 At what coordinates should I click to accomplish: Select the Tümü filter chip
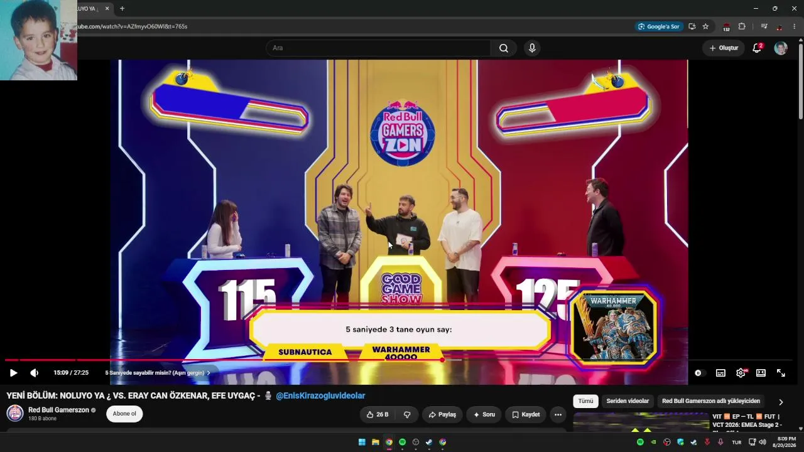tap(585, 401)
